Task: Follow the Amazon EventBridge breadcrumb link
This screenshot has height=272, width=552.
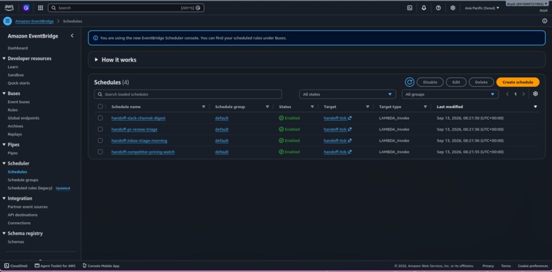Action: pos(34,21)
